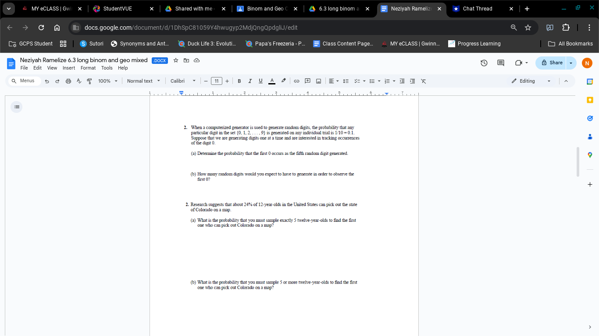View document cloud save status
The height and width of the screenshot is (336, 599).
click(197, 60)
